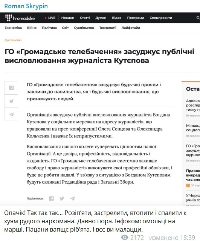Screen dimensions: 200x241
Task: Share via Twitter icon in left sidebar
Action: click(x=11, y=101)
